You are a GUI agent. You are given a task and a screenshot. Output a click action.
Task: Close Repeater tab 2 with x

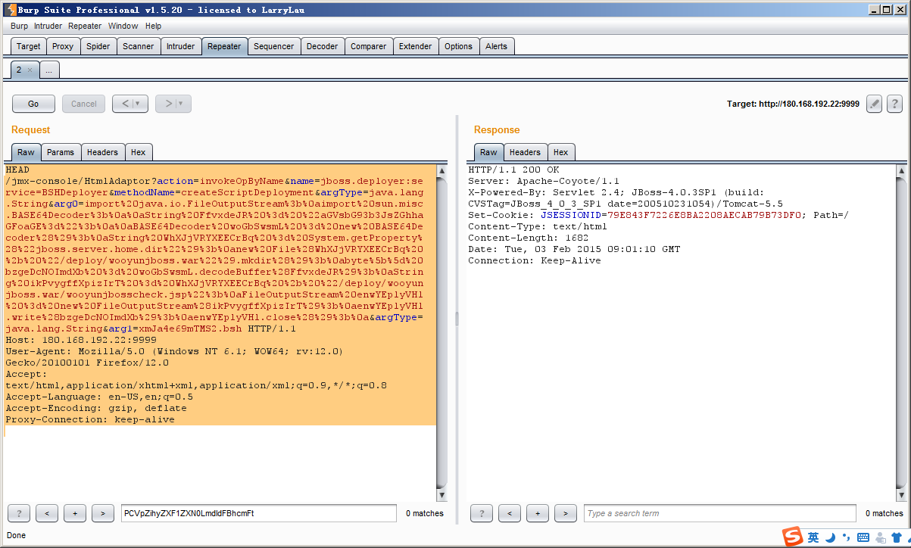[30, 70]
